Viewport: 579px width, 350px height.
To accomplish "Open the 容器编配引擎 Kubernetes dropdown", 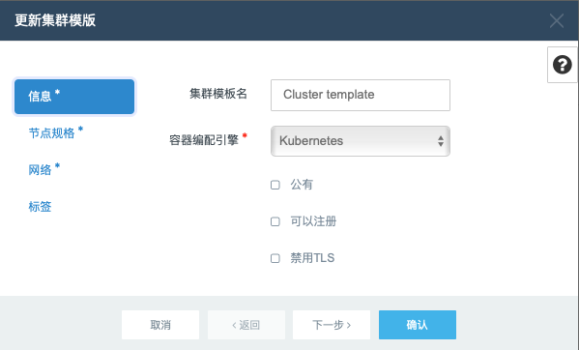I will 361,141.
